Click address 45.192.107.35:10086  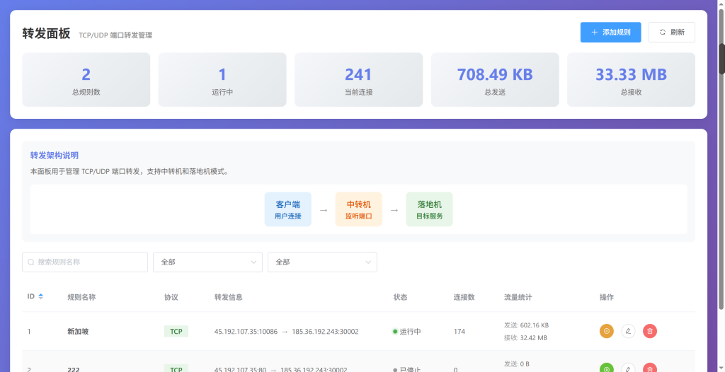tap(246, 331)
